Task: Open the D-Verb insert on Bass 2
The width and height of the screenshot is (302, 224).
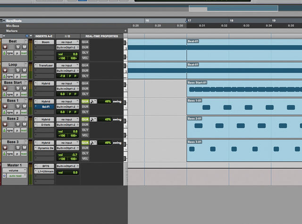Action: 44,124
